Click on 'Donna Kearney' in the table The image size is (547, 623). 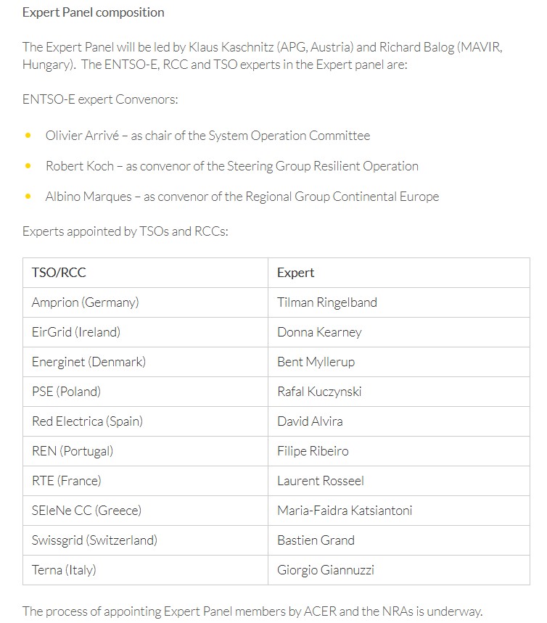319,332
